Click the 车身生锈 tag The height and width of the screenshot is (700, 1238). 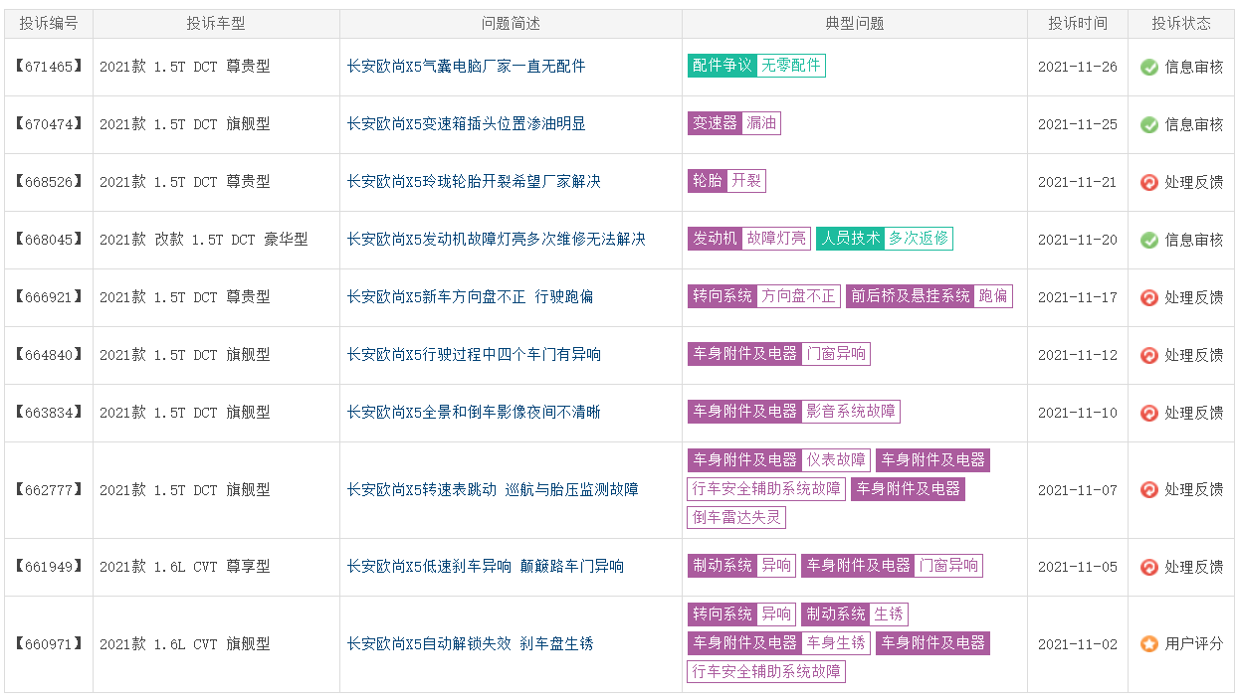[x=836, y=643]
